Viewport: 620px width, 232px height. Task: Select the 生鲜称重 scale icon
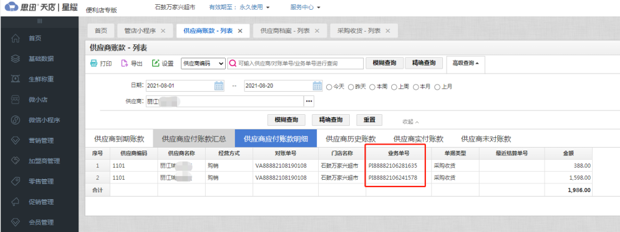point(15,79)
